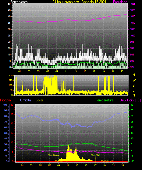The width and height of the screenshot is (142, 170).
Task: Click the 995 value on pressure axis
Action: point(132,42)
